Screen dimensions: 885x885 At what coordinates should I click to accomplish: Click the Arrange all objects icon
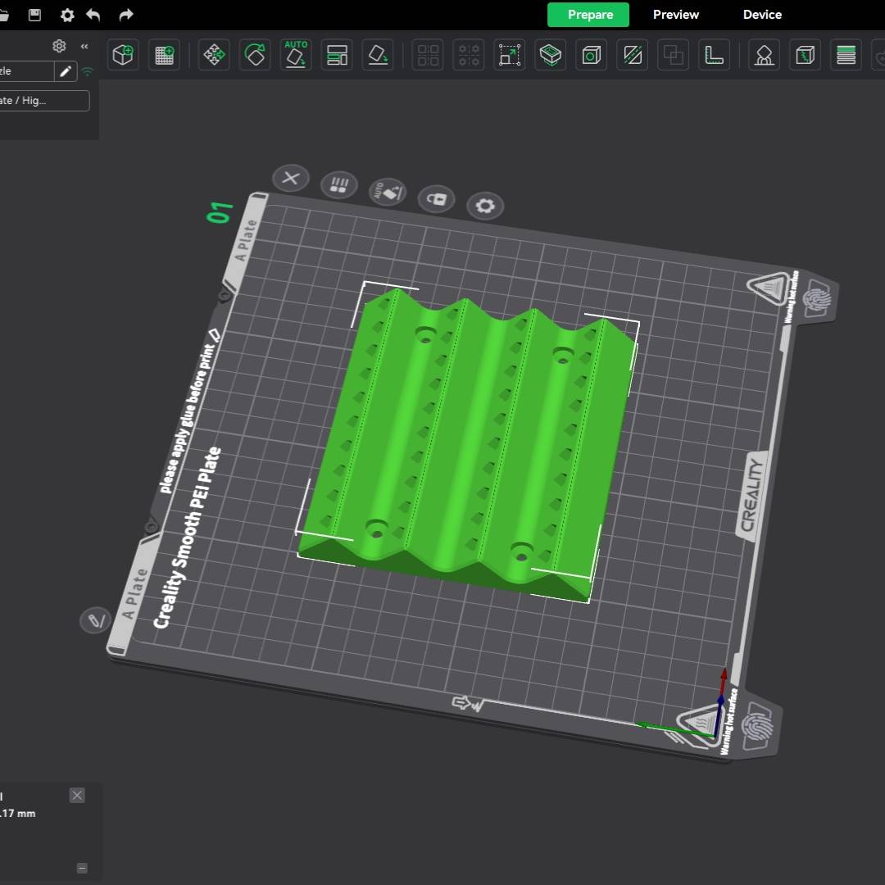(x=337, y=55)
